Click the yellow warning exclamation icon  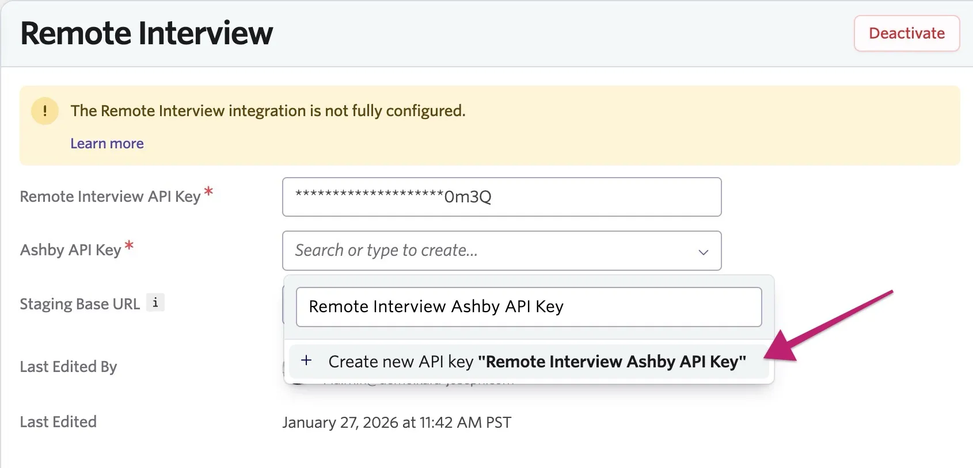pyautogui.click(x=45, y=110)
